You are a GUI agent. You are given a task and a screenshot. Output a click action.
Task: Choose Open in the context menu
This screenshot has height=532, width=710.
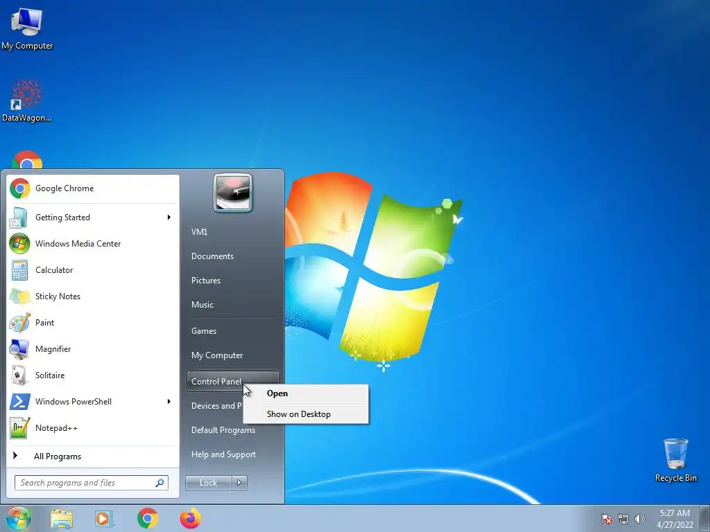coord(306,393)
